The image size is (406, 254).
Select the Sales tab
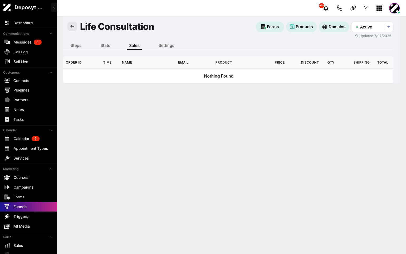tap(134, 46)
